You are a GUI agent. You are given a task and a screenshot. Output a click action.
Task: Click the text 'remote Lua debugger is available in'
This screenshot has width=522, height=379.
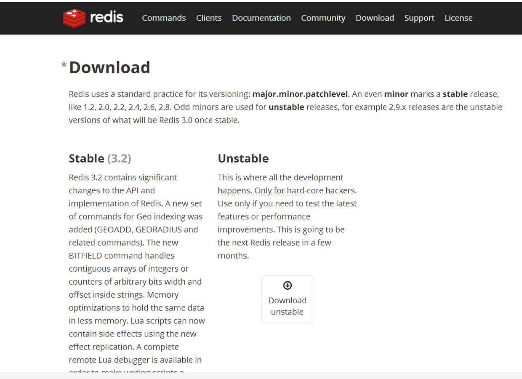coord(135,360)
